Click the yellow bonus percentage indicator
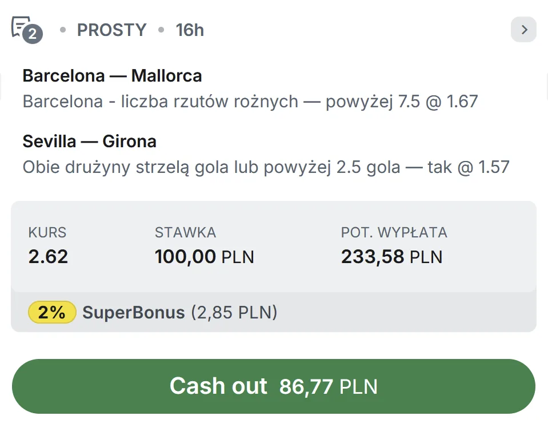 coord(51,312)
